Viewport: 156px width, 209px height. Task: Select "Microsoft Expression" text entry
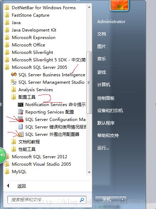pyautogui.click(x=33, y=38)
